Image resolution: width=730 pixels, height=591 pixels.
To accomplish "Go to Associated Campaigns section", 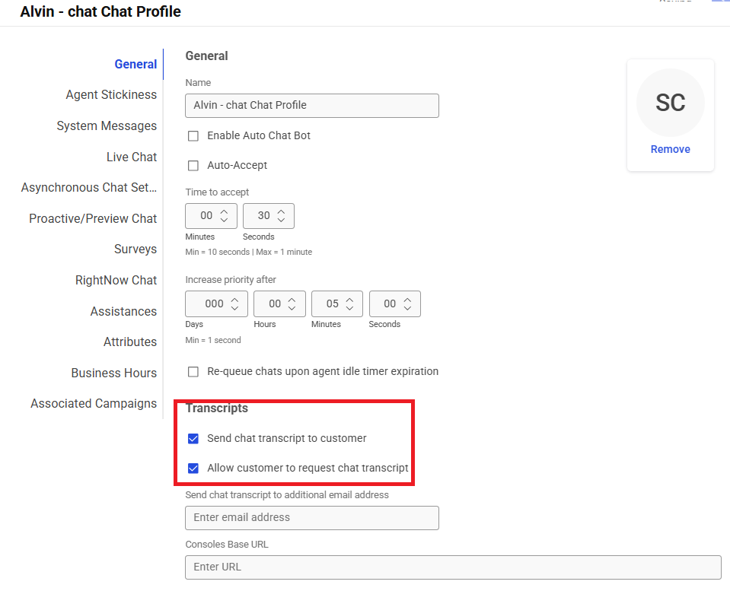I will point(94,403).
